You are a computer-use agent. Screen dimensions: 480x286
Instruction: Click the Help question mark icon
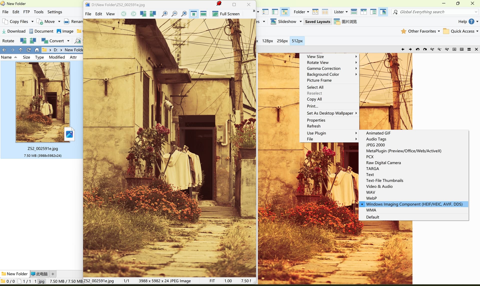click(x=471, y=21)
